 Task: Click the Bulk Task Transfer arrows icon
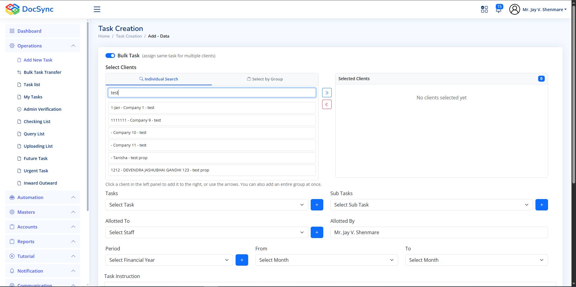click(x=19, y=72)
